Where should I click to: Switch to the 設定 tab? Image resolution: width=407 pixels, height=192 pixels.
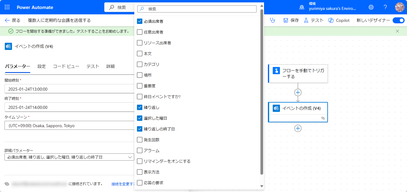42,66
